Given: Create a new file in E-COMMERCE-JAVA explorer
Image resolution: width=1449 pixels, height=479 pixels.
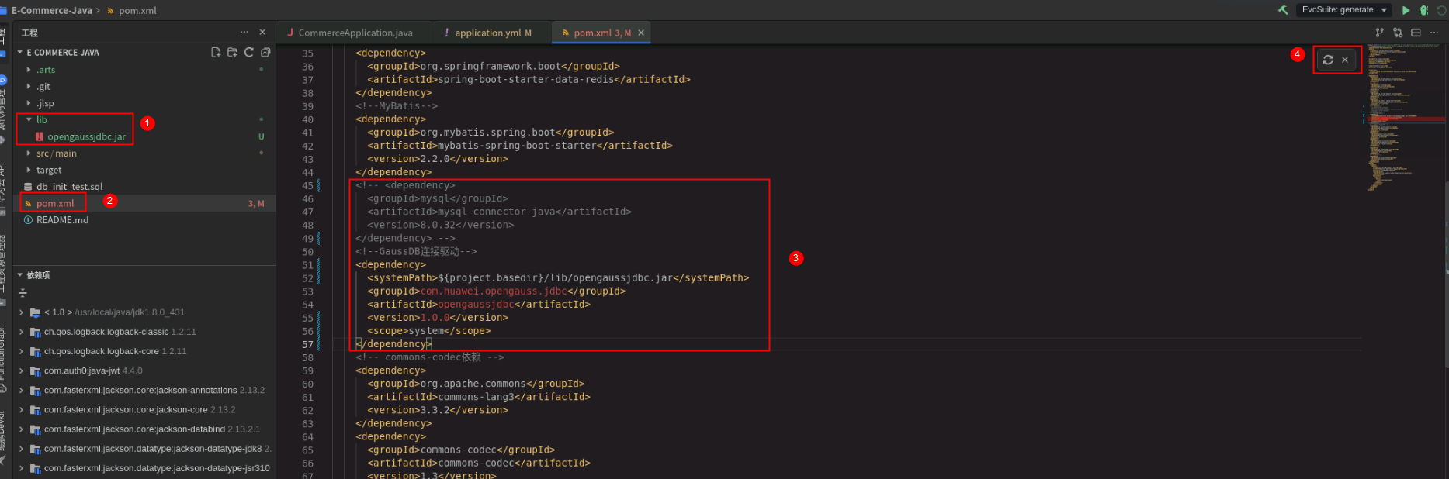Looking at the screenshot, I should click(x=216, y=52).
